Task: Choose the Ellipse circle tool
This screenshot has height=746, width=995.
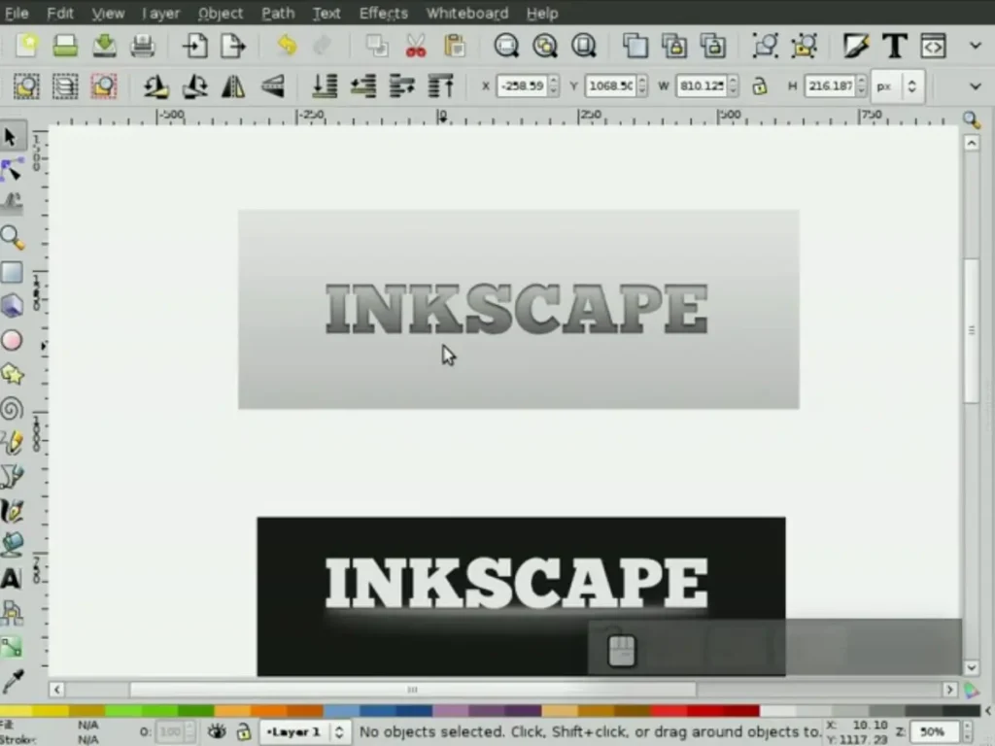Action: (12, 341)
